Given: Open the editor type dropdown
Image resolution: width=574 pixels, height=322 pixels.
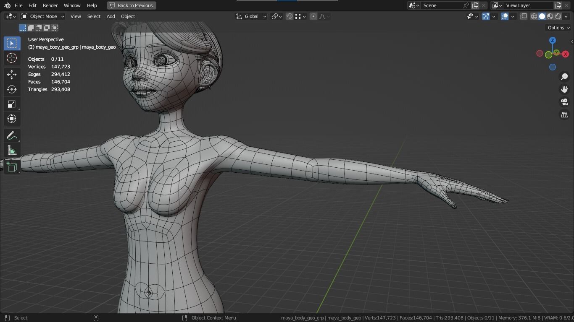Looking at the screenshot, I should click(11, 16).
